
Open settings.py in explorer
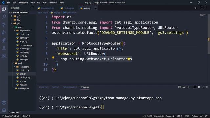[x=25, y=77]
